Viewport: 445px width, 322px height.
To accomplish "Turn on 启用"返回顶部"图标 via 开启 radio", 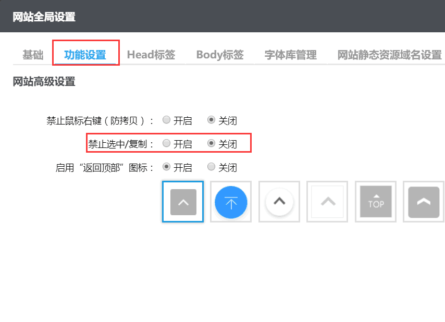I will (165, 167).
